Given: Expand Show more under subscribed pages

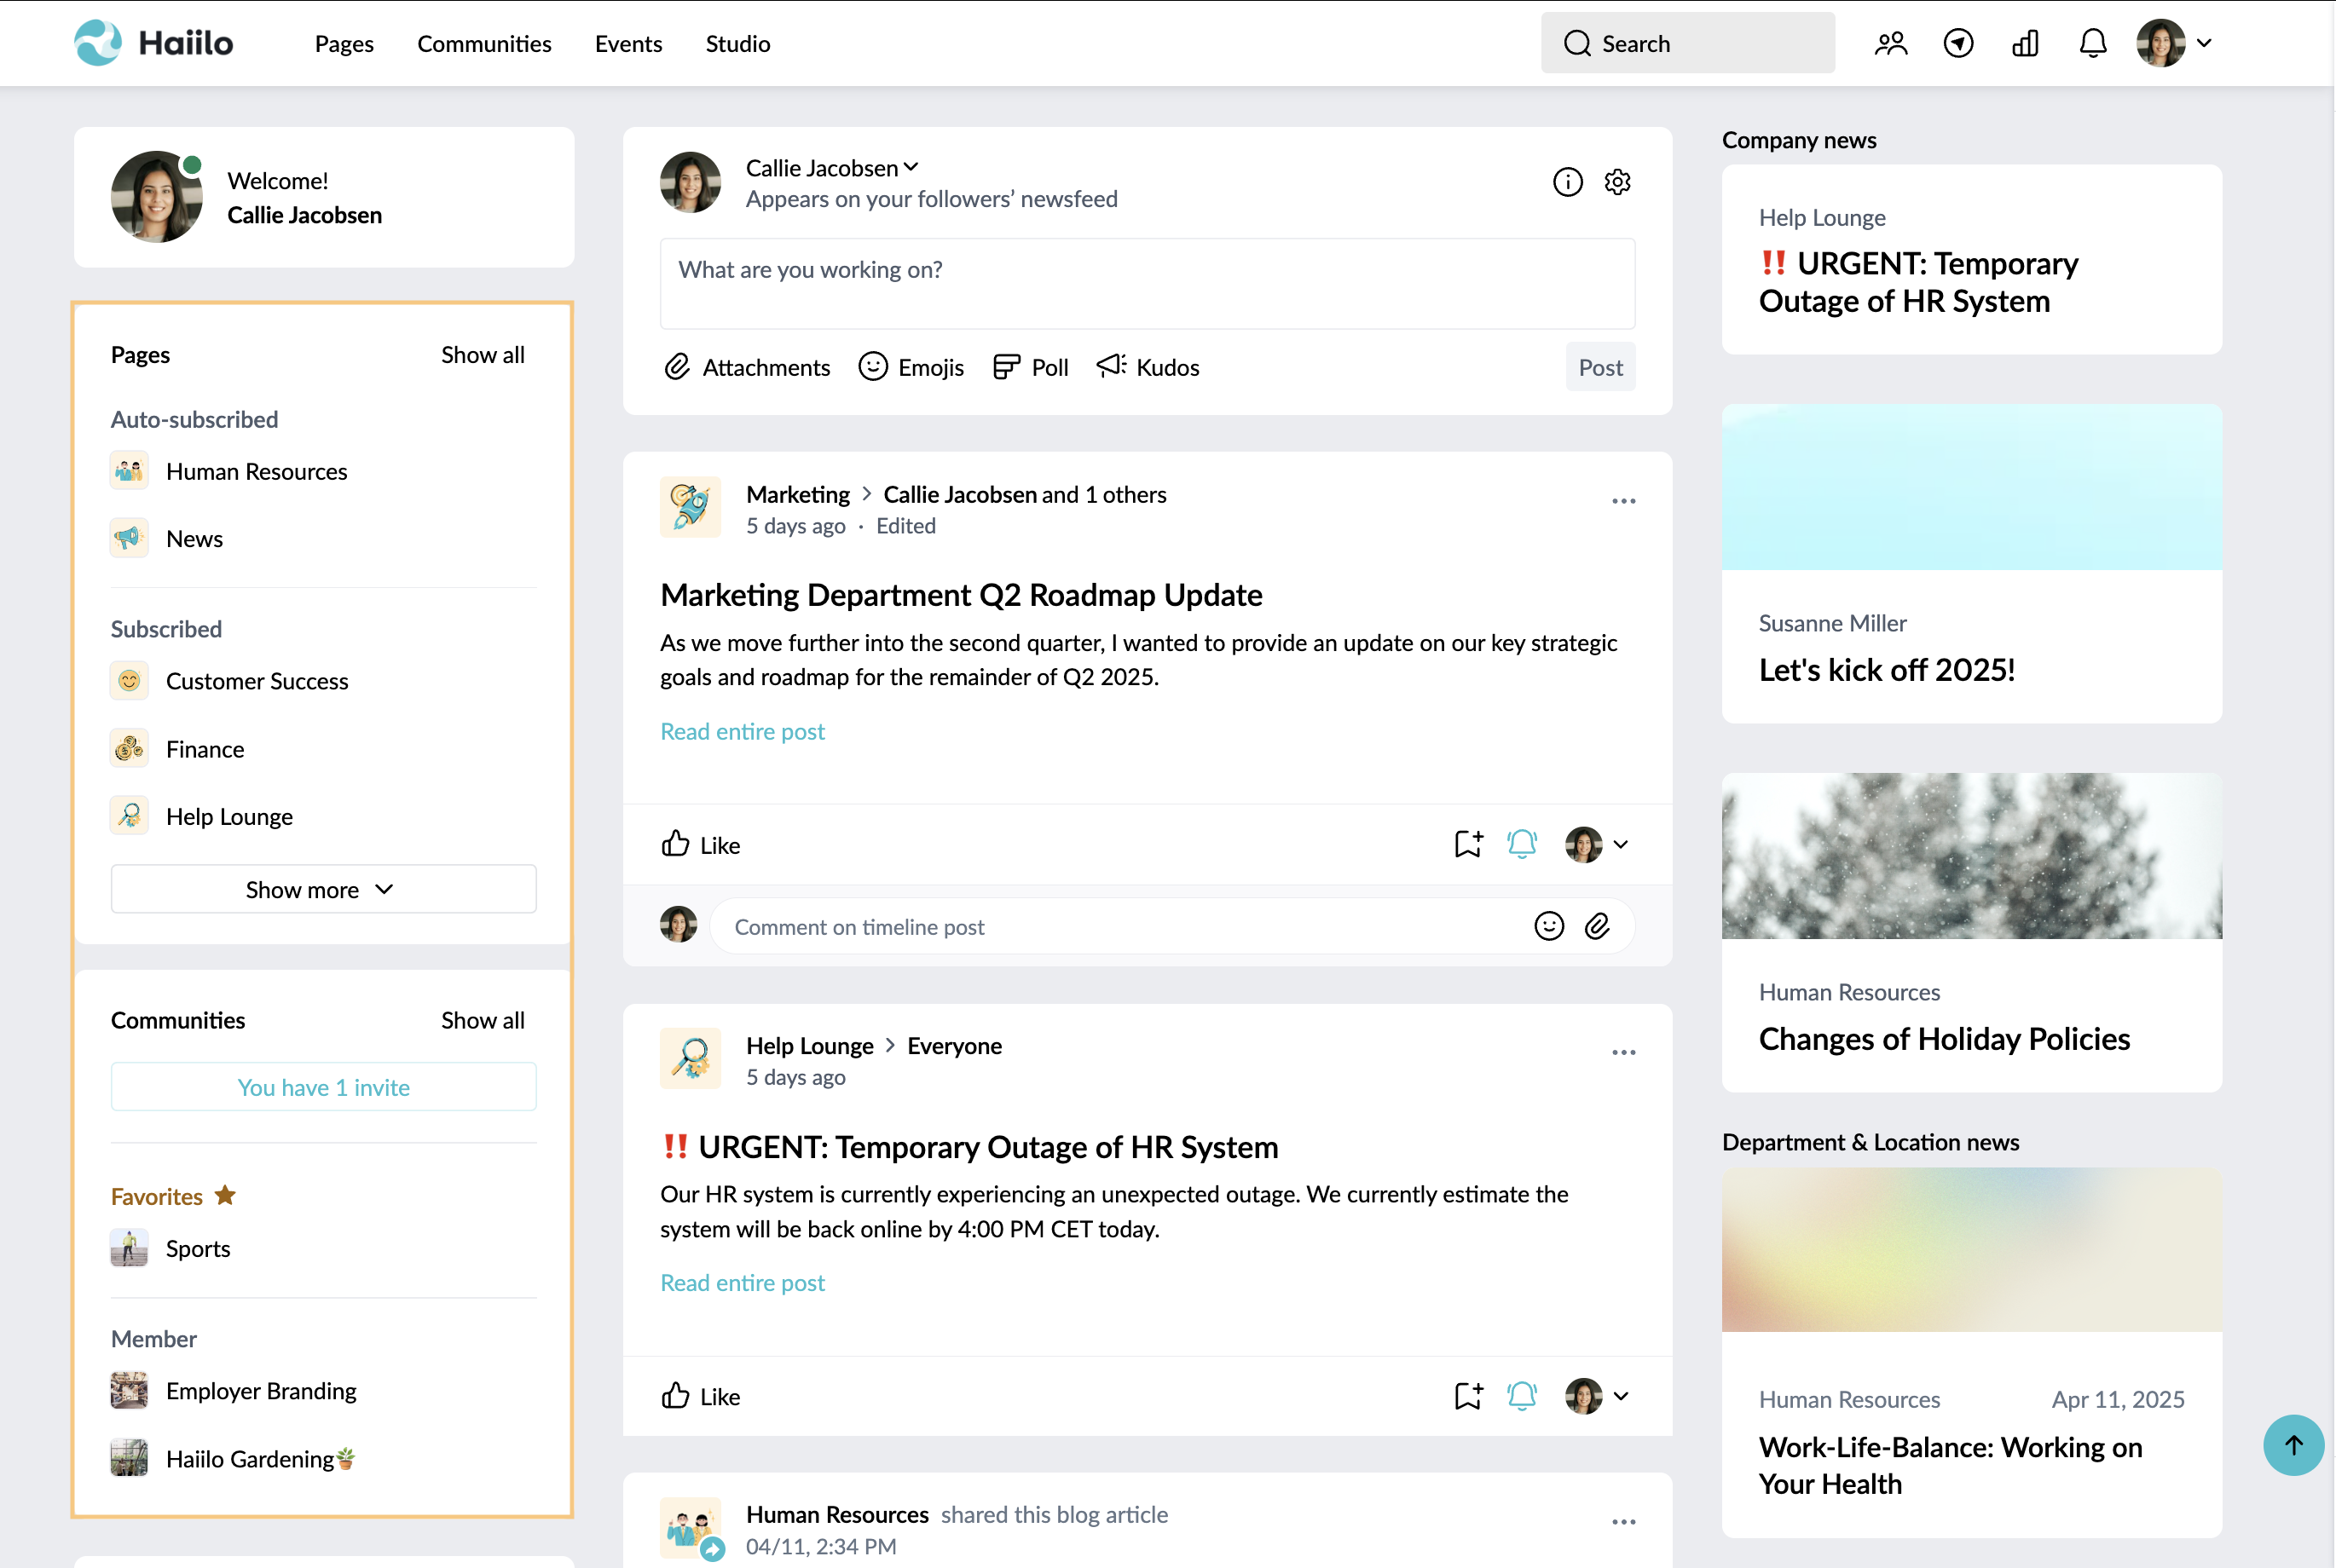Looking at the screenshot, I should pos(322,889).
